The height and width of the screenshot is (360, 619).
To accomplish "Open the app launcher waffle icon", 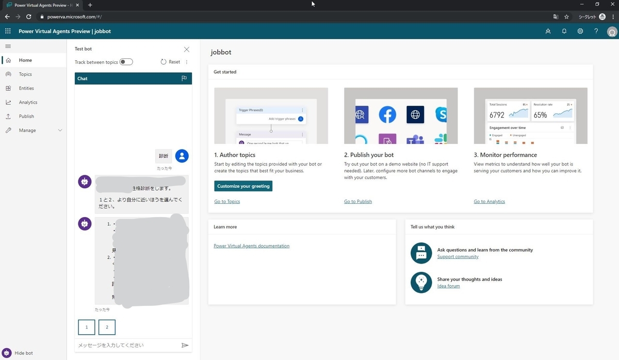I will (8, 31).
